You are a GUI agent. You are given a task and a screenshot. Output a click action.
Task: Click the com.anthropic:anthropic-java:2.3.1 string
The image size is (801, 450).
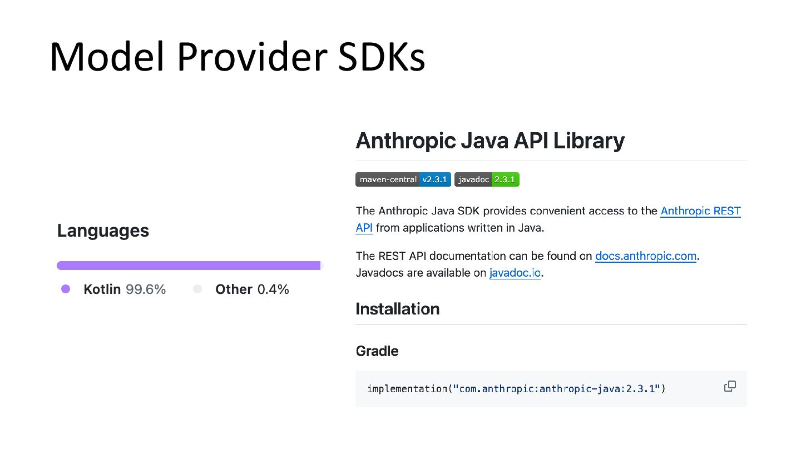(x=560, y=388)
